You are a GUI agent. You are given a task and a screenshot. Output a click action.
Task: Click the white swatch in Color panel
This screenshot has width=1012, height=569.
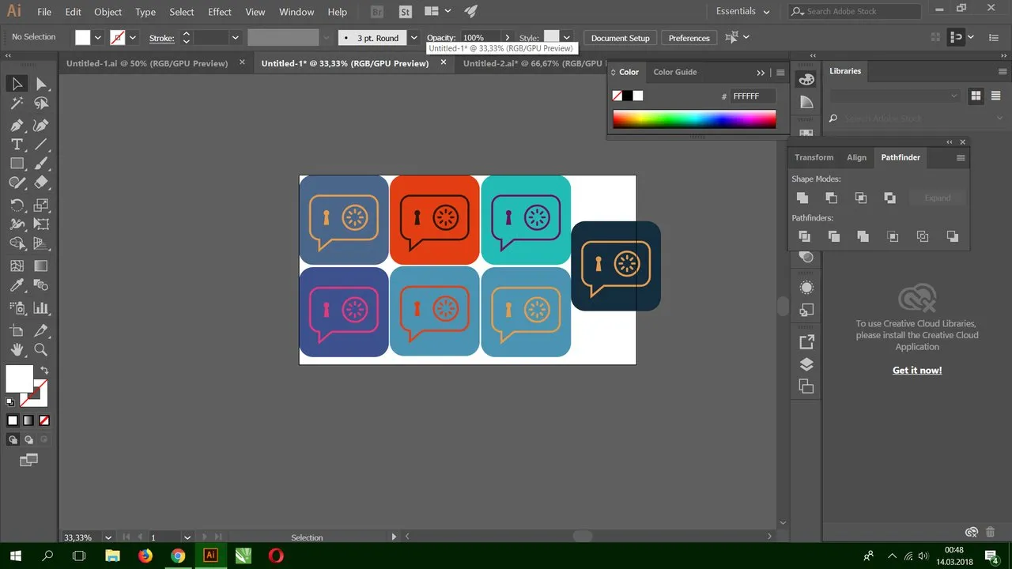click(638, 96)
